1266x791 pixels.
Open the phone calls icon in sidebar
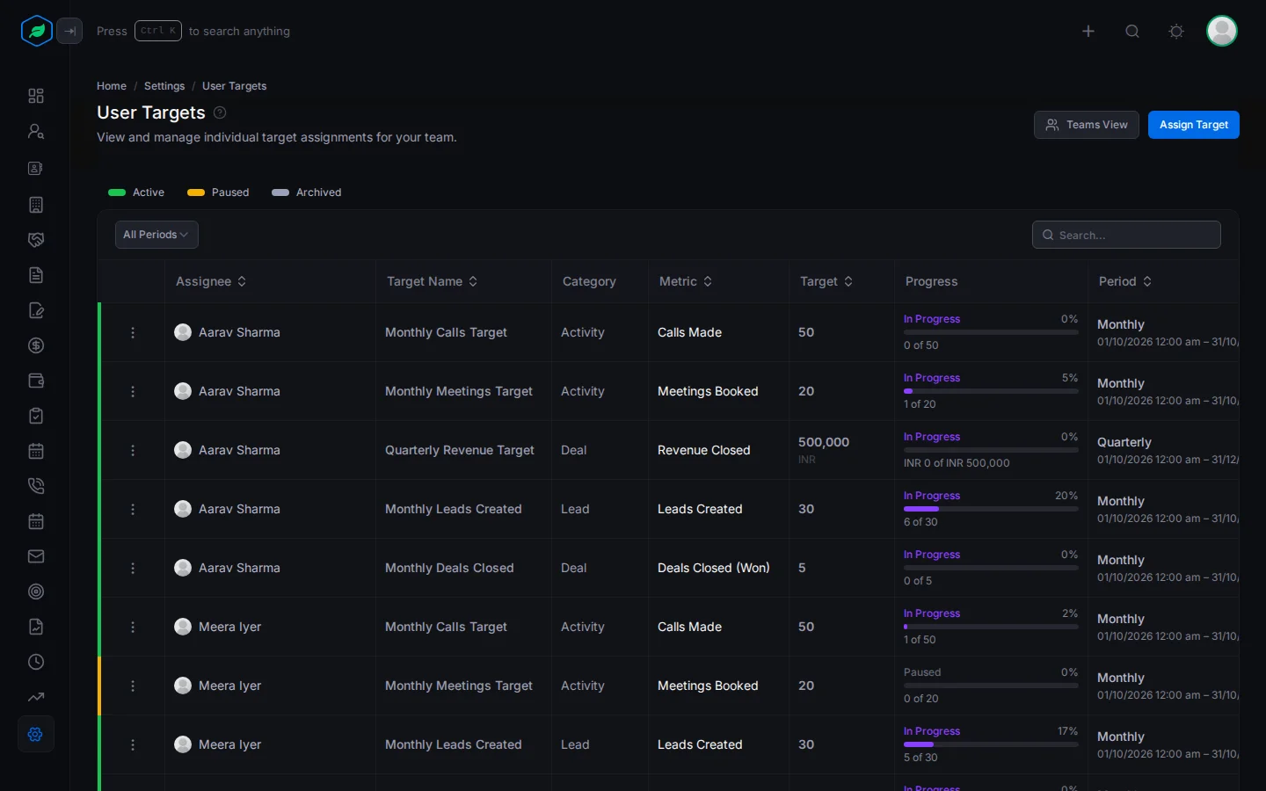point(36,486)
